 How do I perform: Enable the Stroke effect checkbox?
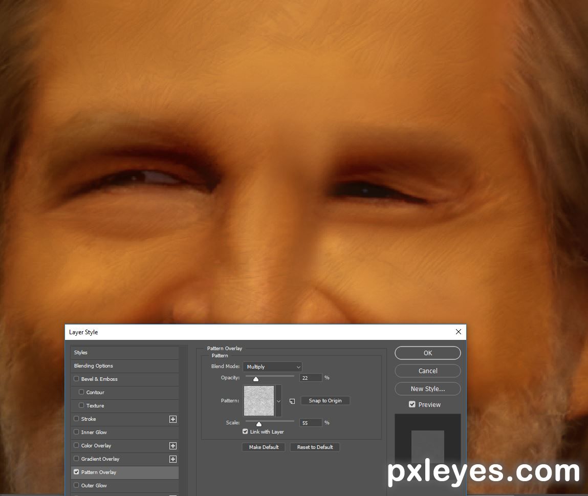point(76,419)
